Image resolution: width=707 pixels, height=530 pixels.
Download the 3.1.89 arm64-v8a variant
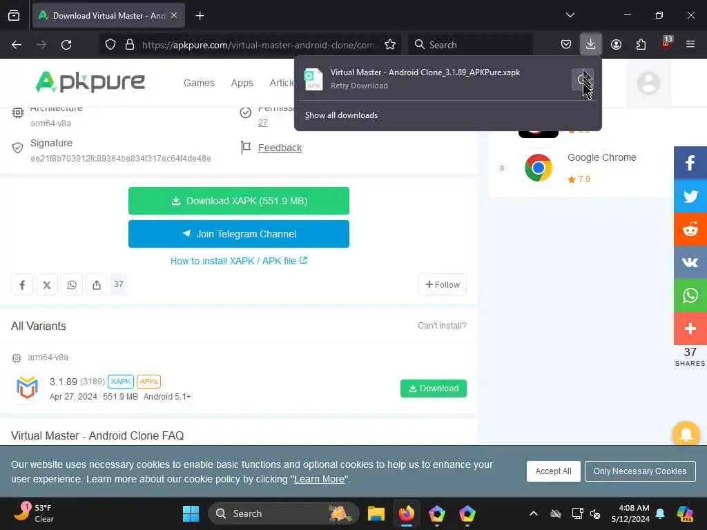pos(434,389)
